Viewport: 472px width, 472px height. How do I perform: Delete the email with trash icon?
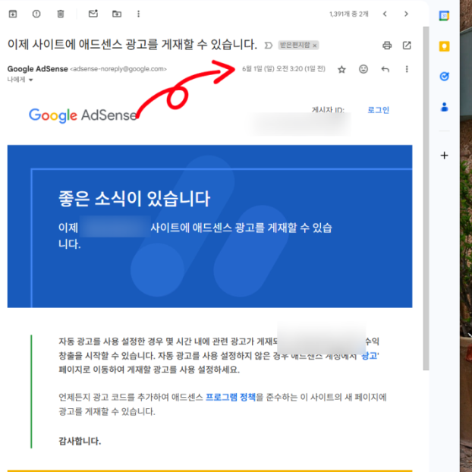61,14
